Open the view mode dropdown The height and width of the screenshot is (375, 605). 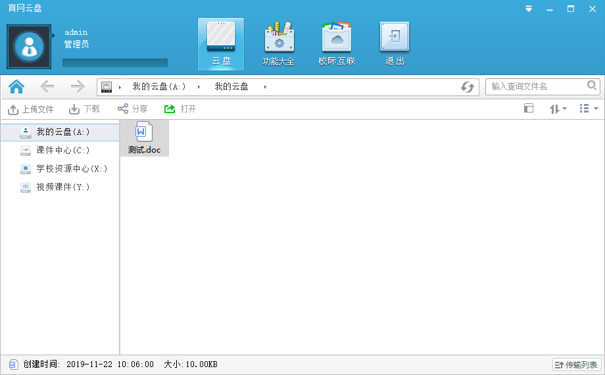click(588, 109)
